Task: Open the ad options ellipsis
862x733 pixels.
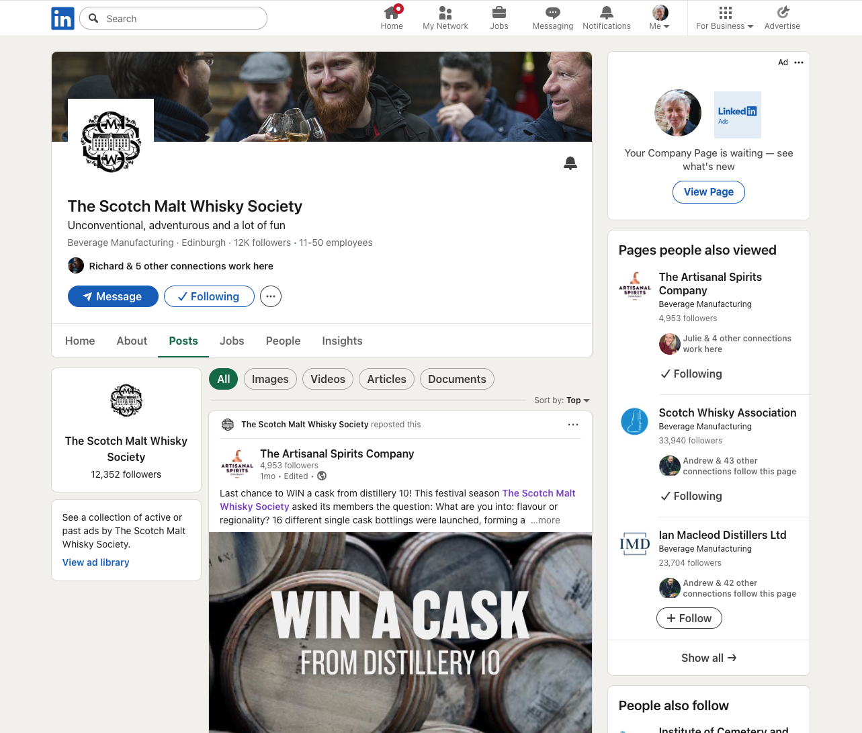Action: point(799,62)
